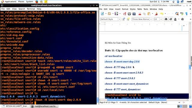
Task: Switch to NT204.H11ANTT_Snor... taskbar button
Action: 16,106
